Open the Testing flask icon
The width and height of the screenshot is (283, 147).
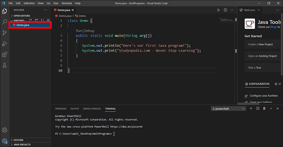tap(4, 65)
